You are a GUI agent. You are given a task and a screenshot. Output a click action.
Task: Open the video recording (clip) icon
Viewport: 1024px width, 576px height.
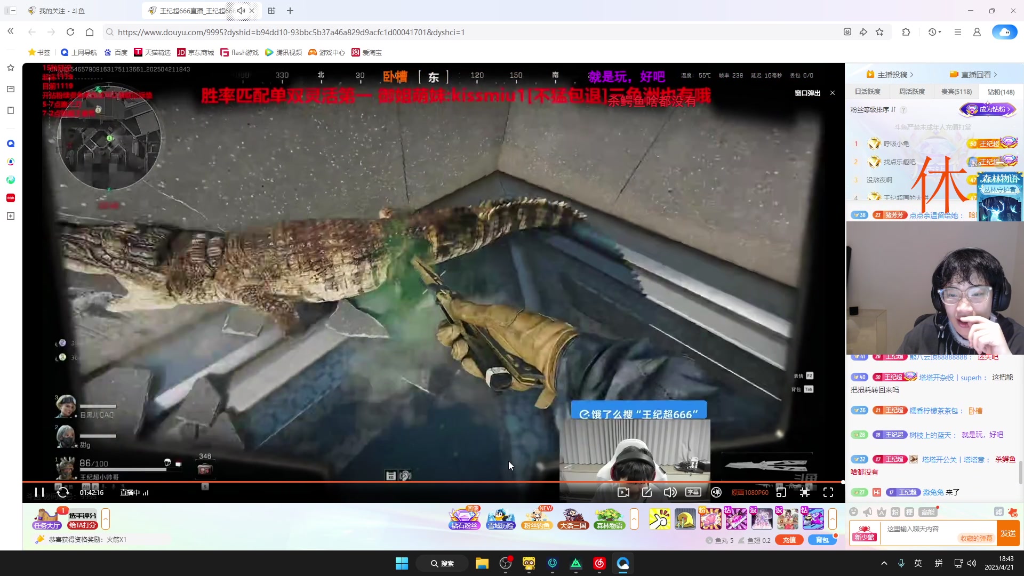[x=623, y=492]
